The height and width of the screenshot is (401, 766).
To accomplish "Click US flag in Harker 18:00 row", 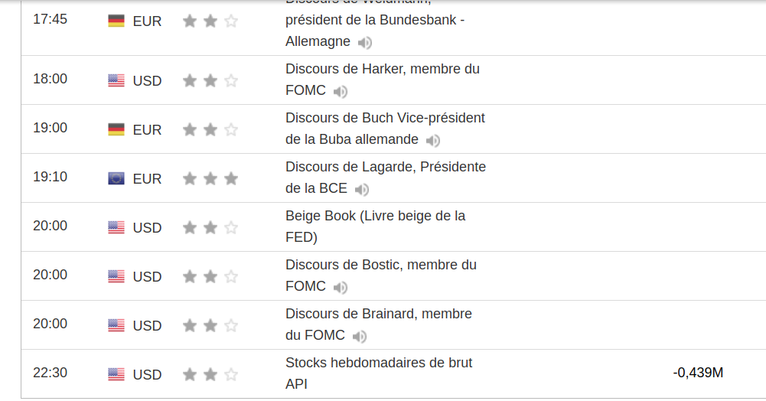I will 116,80.
